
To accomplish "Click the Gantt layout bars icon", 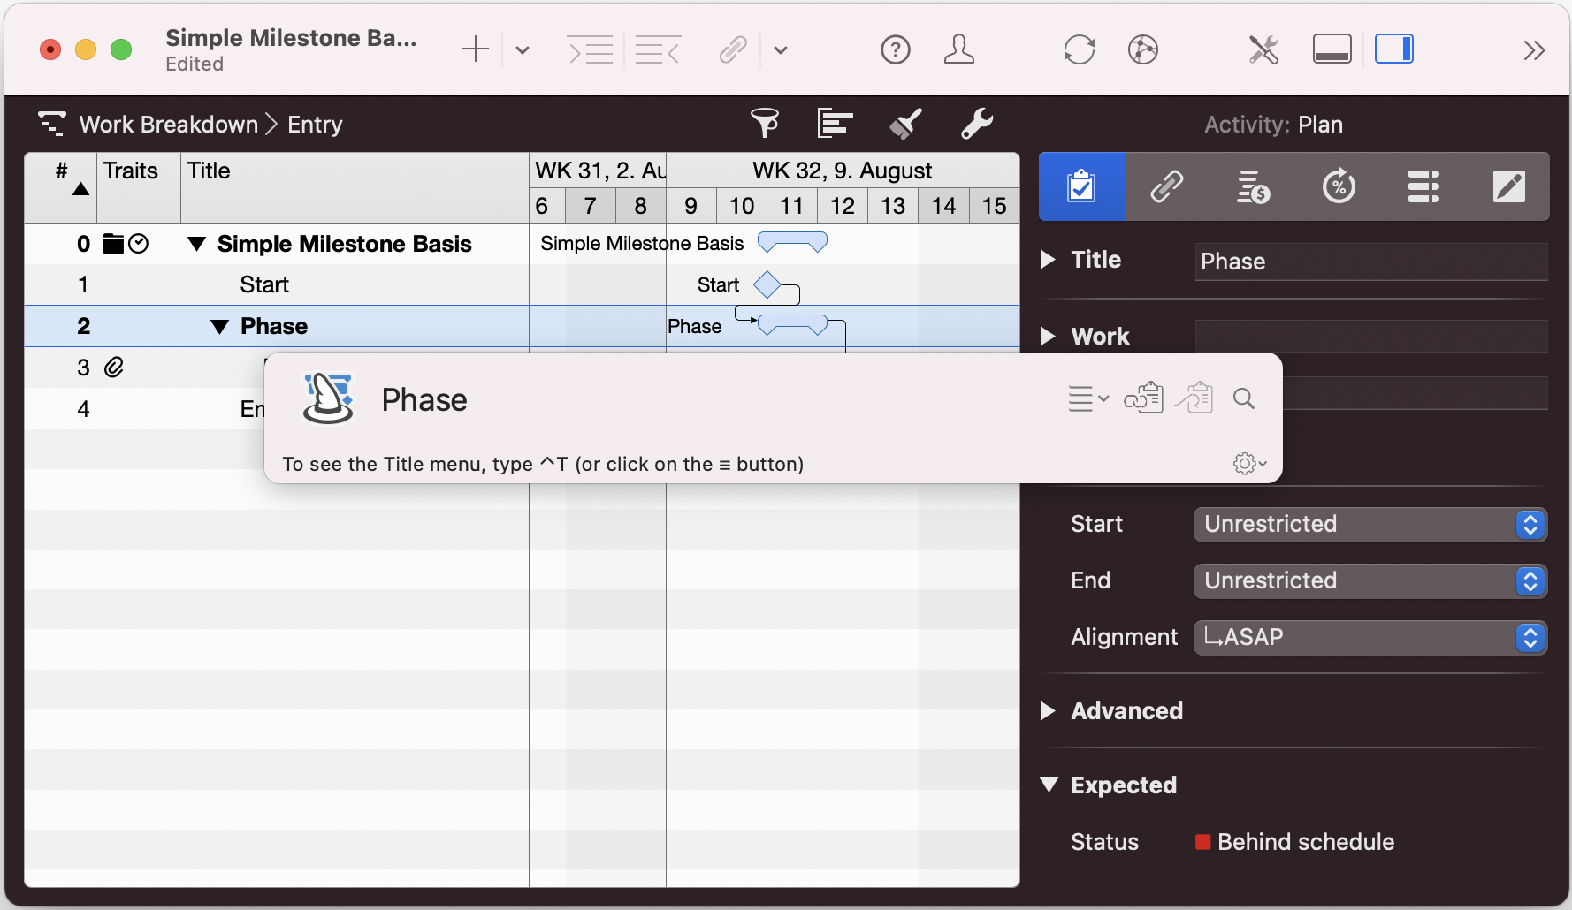I will coord(835,124).
